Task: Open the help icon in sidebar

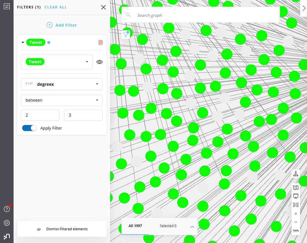Action: coord(7,209)
